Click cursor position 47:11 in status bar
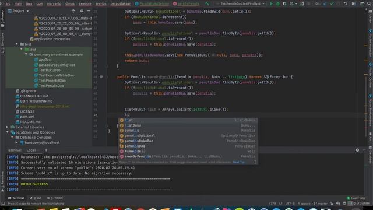Image resolution: width=373 pixels, height=210 pixels. (x=272, y=204)
